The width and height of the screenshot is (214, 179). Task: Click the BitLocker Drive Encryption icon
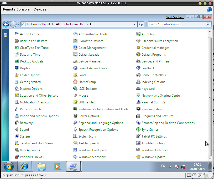tap(138, 41)
